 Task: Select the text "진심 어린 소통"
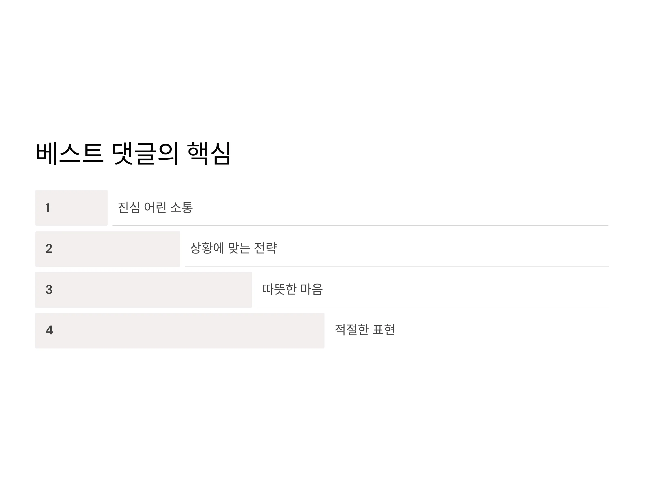pos(155,207)
